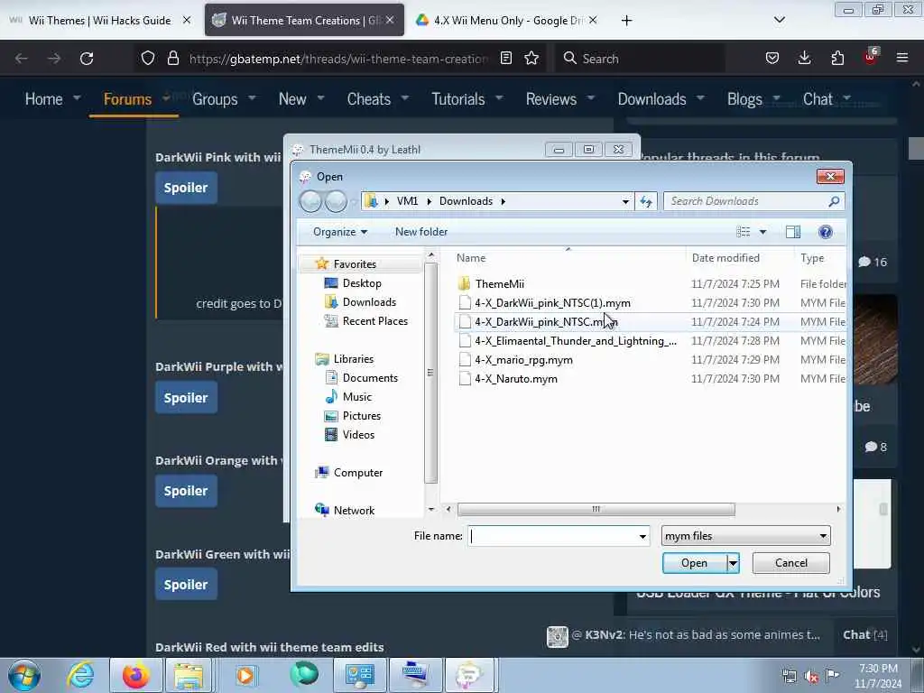Viewport: 924px width, 693px height.
Task: Switch to 4.X Wii Menu Only Google Drive tab
Action: [507, 20]
